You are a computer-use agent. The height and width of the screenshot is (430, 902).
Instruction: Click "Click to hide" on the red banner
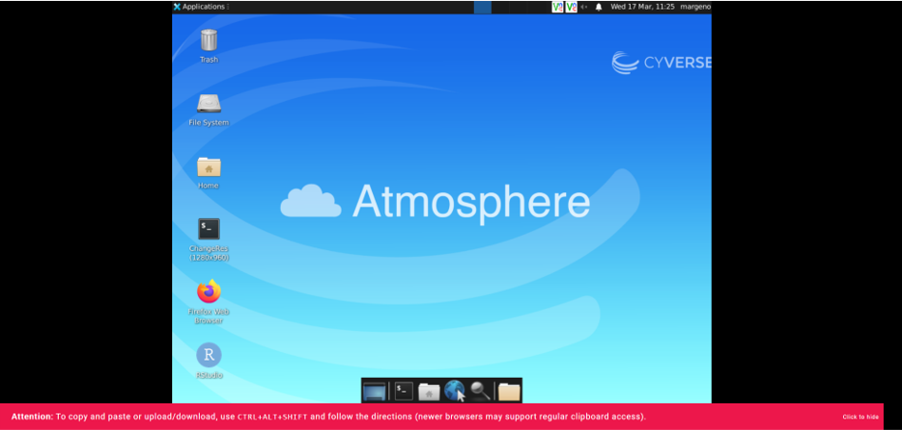click(x=860, y=417)
